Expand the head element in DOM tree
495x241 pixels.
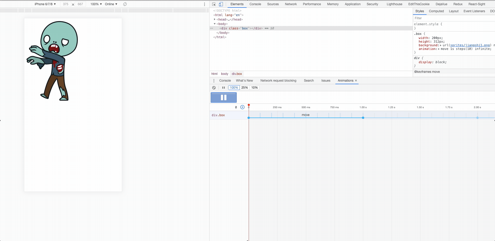[x=215, y=19]
